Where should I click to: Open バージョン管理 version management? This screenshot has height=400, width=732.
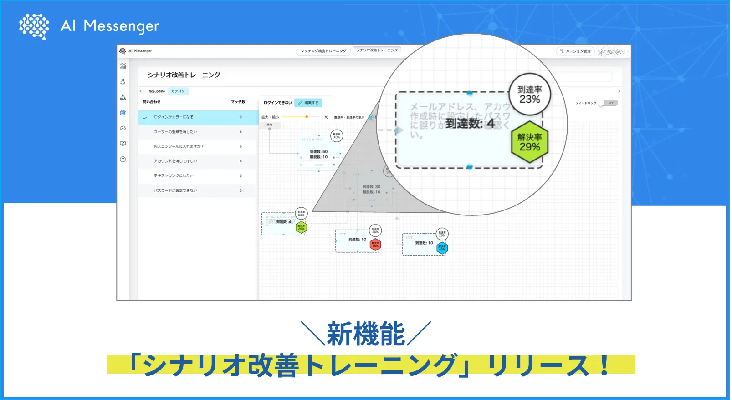[575, 51]
